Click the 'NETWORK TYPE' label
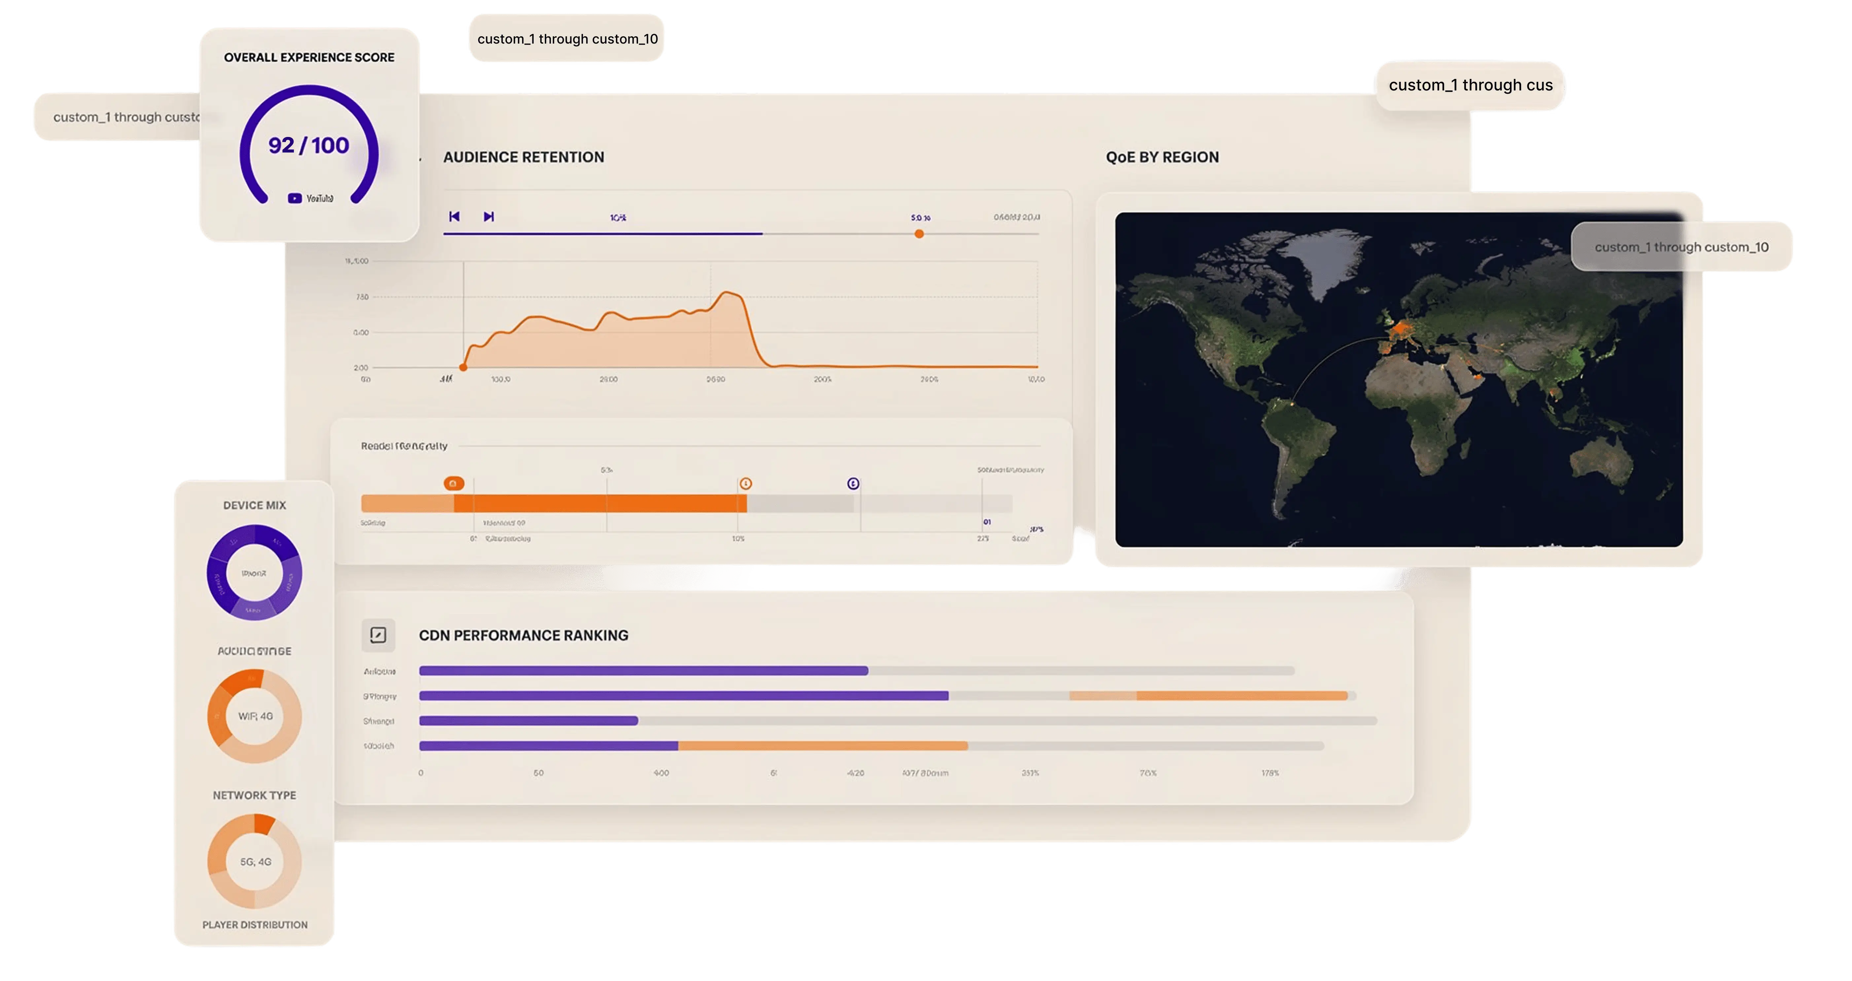Screen dimensions: 1852x981 click(x=255, y=795)
